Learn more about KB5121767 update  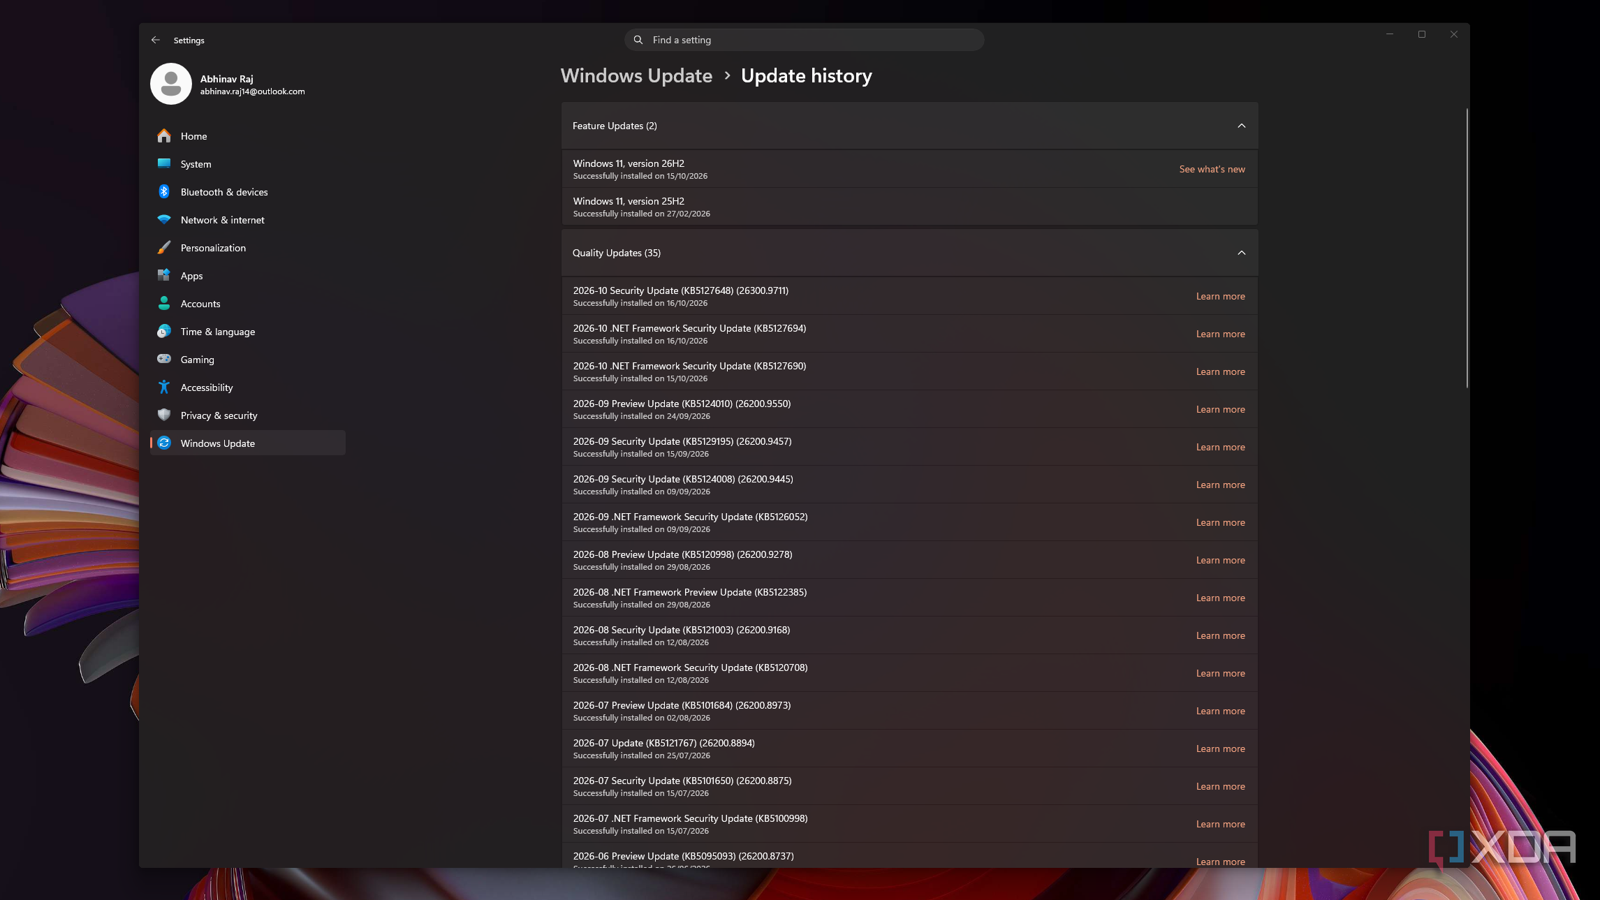point(1220,748)
